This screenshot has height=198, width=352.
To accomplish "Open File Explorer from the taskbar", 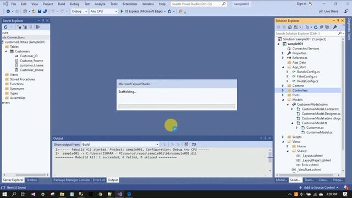I will 62,194.
